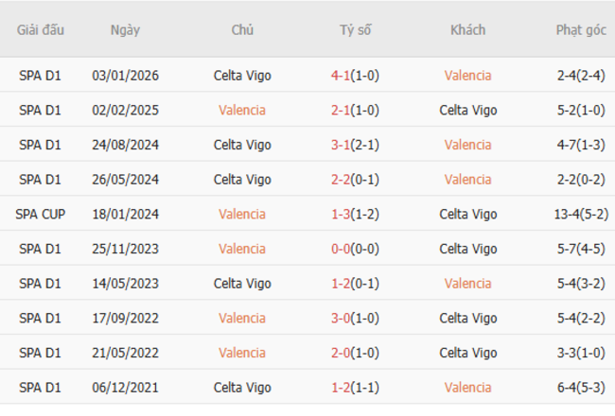Image resolution: width=615 pixels, height=416 pixels.
Task: Click the 'Giải đấu' column header
Action: click(41, 30)
